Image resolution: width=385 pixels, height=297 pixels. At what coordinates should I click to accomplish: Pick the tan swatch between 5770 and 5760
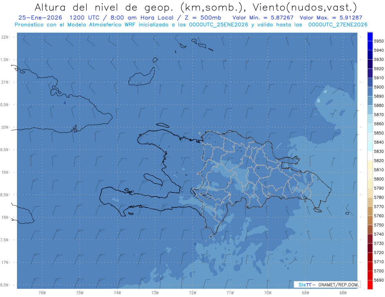coord(370,211)
